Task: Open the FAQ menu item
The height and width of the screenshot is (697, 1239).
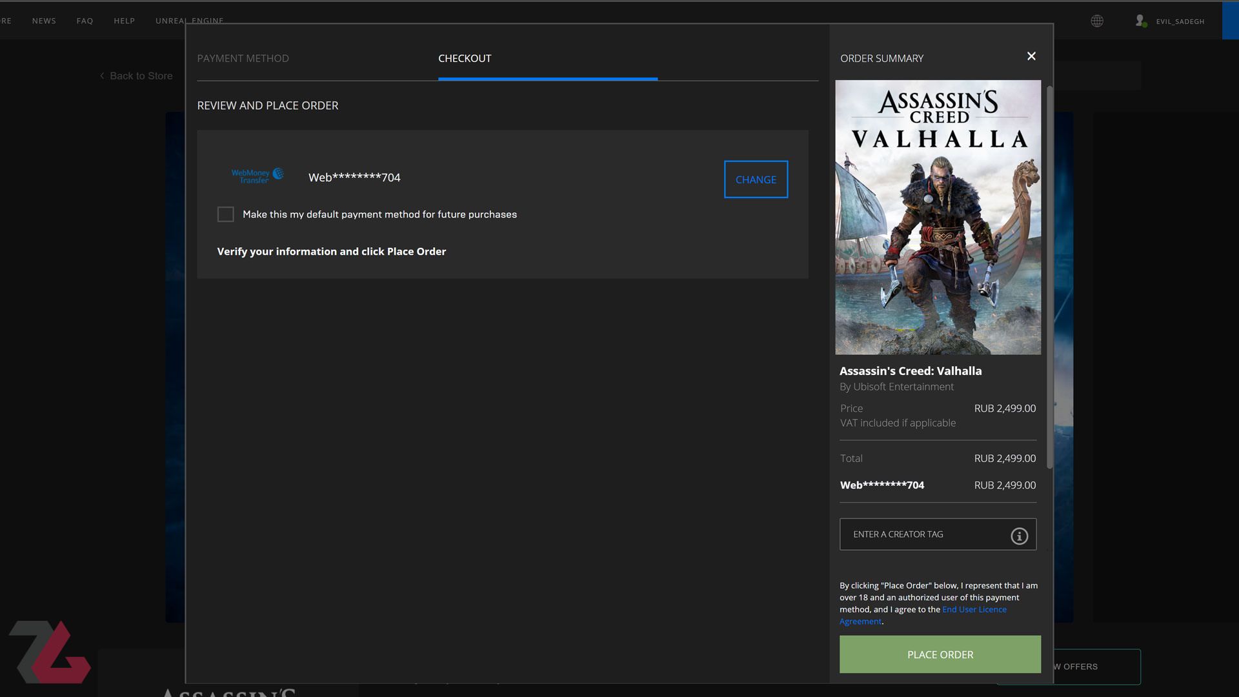Action: (x=85, y=21)
